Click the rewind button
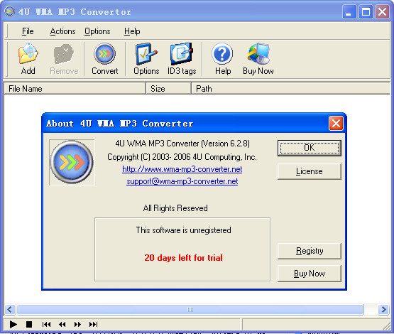 tap(62, 324)
